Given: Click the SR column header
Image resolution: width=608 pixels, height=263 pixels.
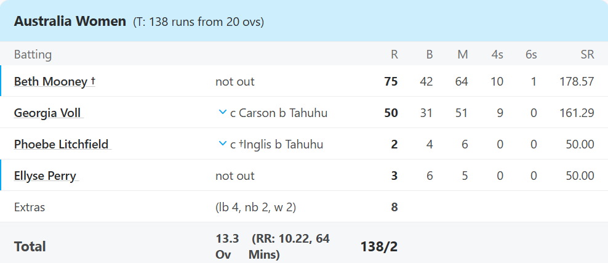Looking at the screenshot, I should click(587, 54).
